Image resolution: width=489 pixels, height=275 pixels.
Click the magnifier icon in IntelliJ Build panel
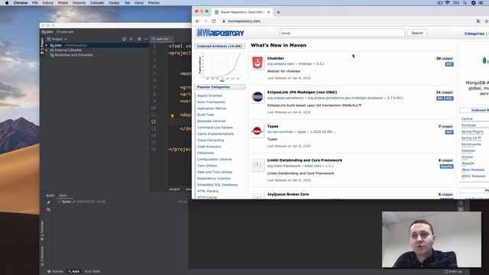[x=48, y=210]
